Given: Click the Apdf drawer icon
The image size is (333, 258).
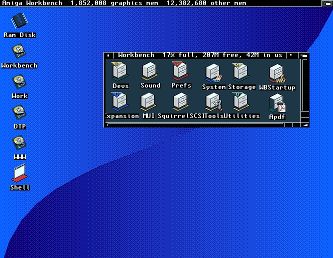Looking at the screenshot, I should pyautogui.click(x=277, y=103).
